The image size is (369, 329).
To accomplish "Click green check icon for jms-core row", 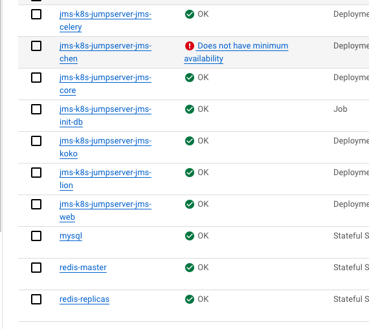I will tap(190, 78).
